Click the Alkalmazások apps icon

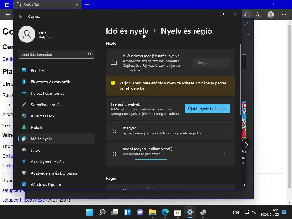[x=24, y=116]
